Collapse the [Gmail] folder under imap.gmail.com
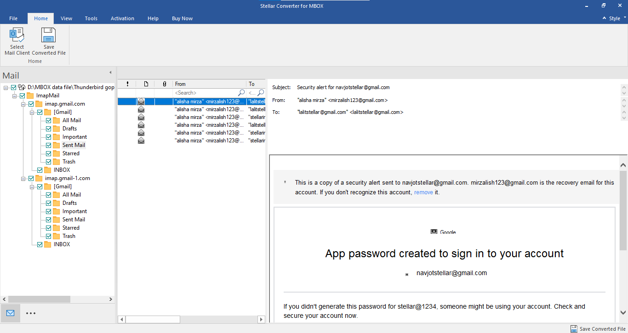 tap(31, 112)
